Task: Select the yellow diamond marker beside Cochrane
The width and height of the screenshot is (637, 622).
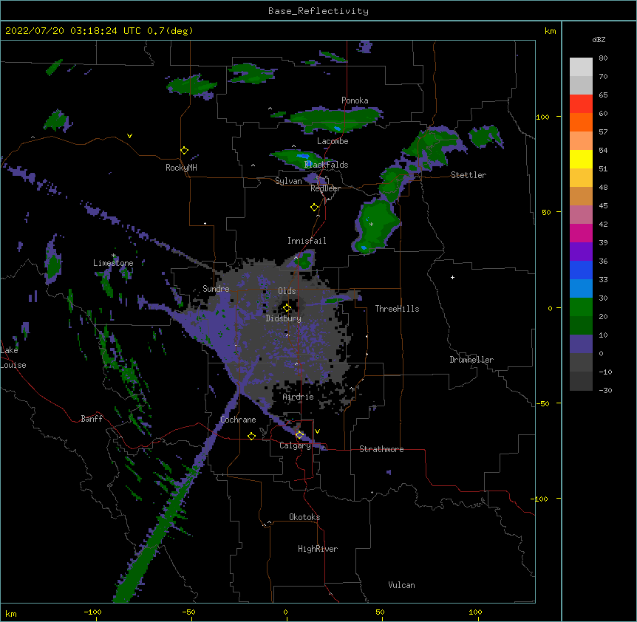Action: 251,436
